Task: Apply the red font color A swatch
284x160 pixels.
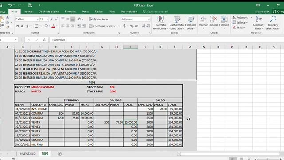Action: 53,26
